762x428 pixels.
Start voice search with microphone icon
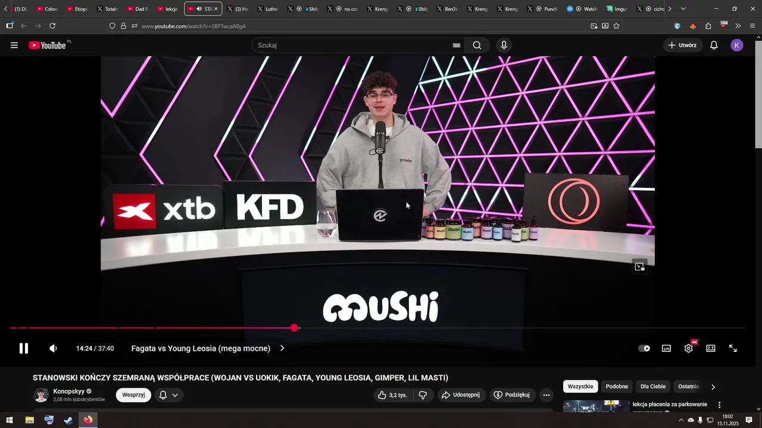pyautogui.click(x=504, y=45)
